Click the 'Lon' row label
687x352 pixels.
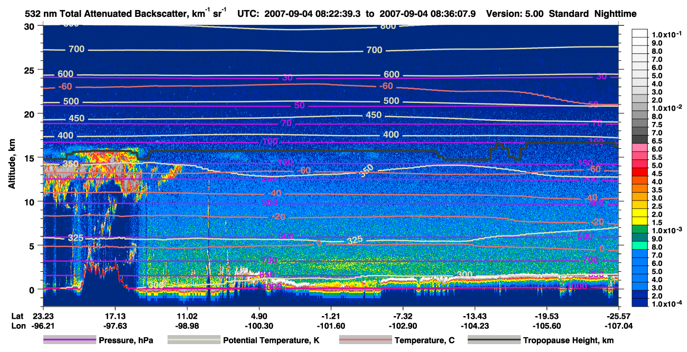18,326
